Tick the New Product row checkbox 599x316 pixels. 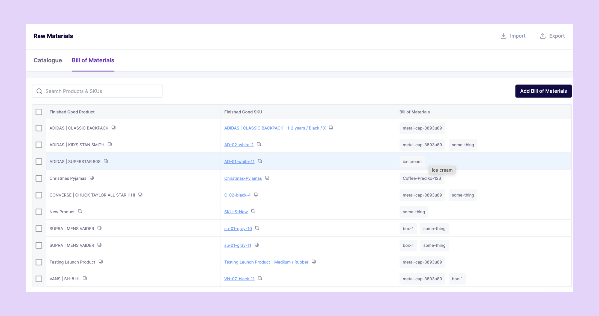[39, 212]
